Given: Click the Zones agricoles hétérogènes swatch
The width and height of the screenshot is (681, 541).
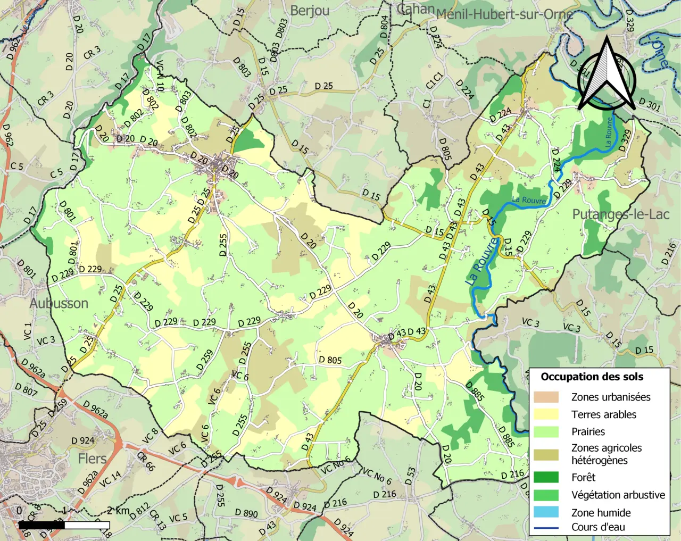Looking at the screenshot, I should (546, 454).
